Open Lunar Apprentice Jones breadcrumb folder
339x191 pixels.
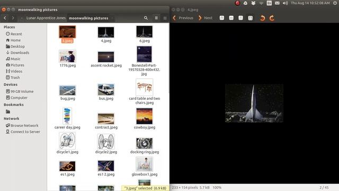pos(46,18)
